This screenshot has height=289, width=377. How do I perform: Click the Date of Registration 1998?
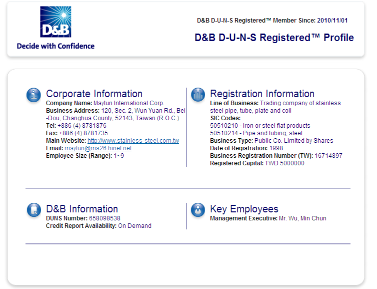coord(276,148)
